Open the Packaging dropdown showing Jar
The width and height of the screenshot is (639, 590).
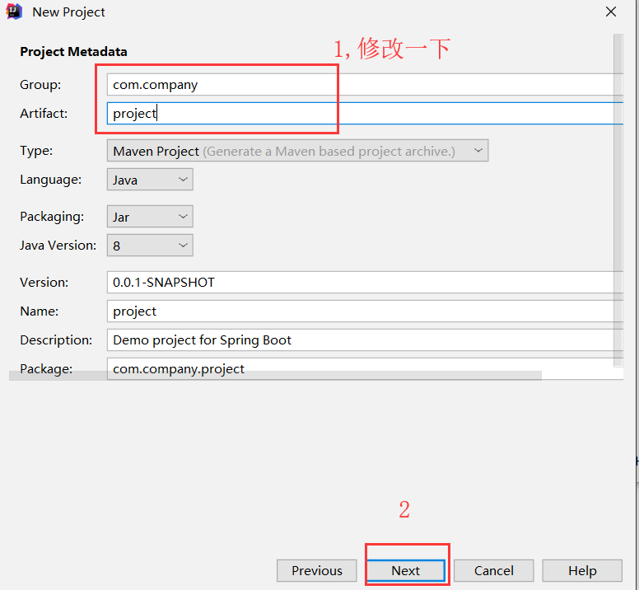click(150, 217)
